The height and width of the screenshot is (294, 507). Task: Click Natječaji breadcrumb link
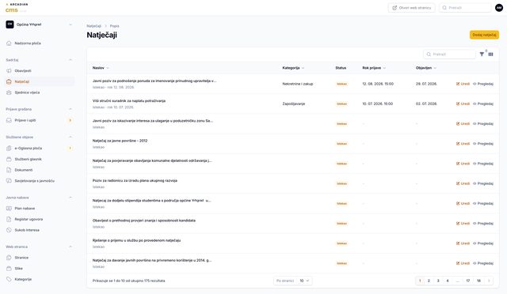93,26
